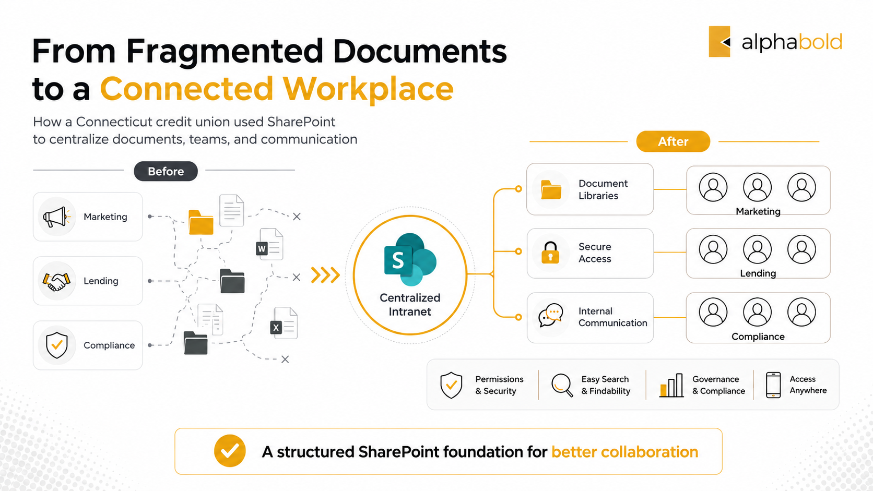Viewport: 873px width, 491px height.
Task: Click the Centralized Intranet label
Action: point(410,305)
